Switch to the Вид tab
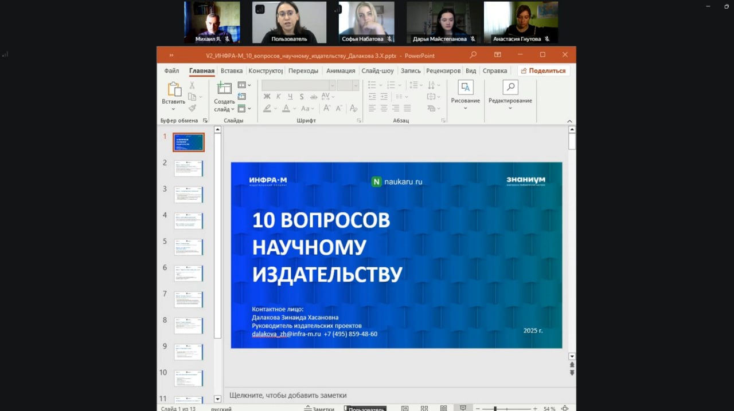Screen dimensions: 734x411 coord(471,71)
